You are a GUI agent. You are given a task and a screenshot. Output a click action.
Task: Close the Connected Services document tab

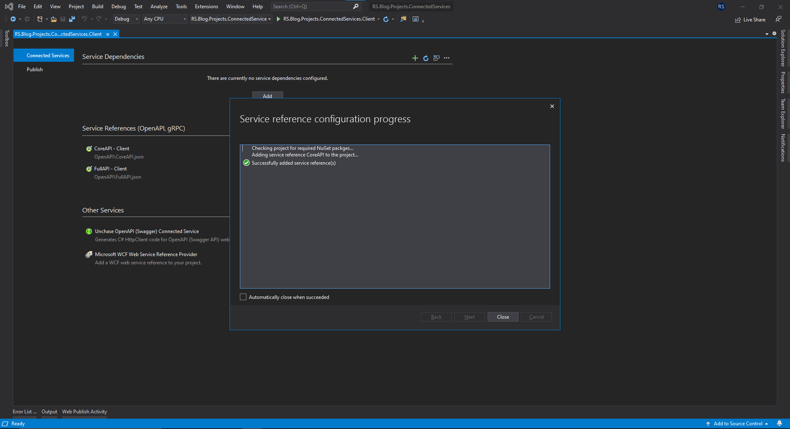[115, 34]
